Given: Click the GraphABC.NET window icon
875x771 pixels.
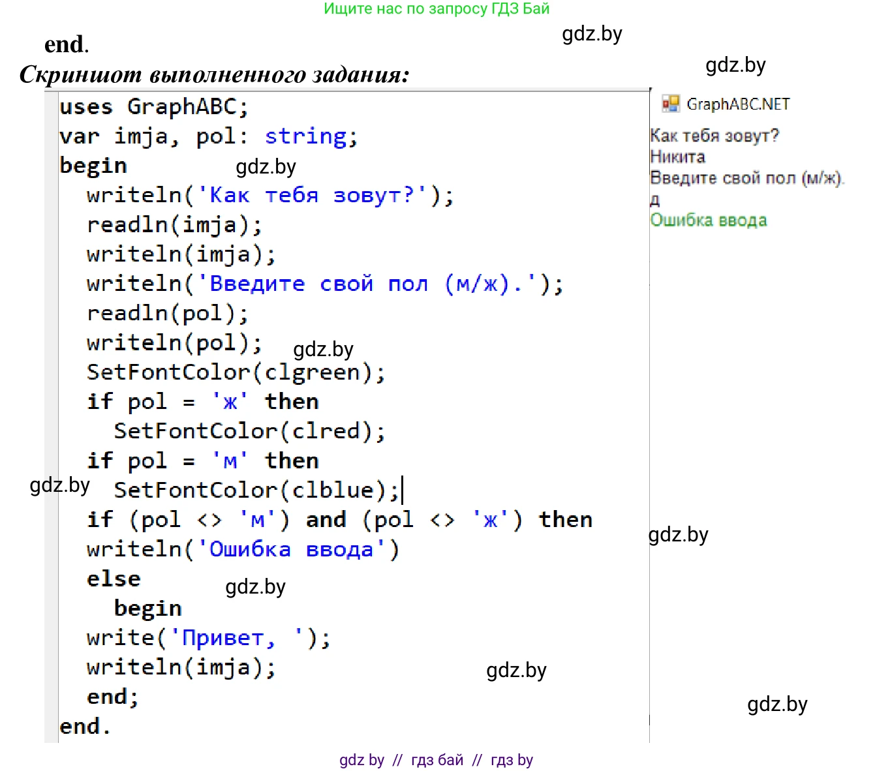Looking at the screenshot, I should (670, 104).
